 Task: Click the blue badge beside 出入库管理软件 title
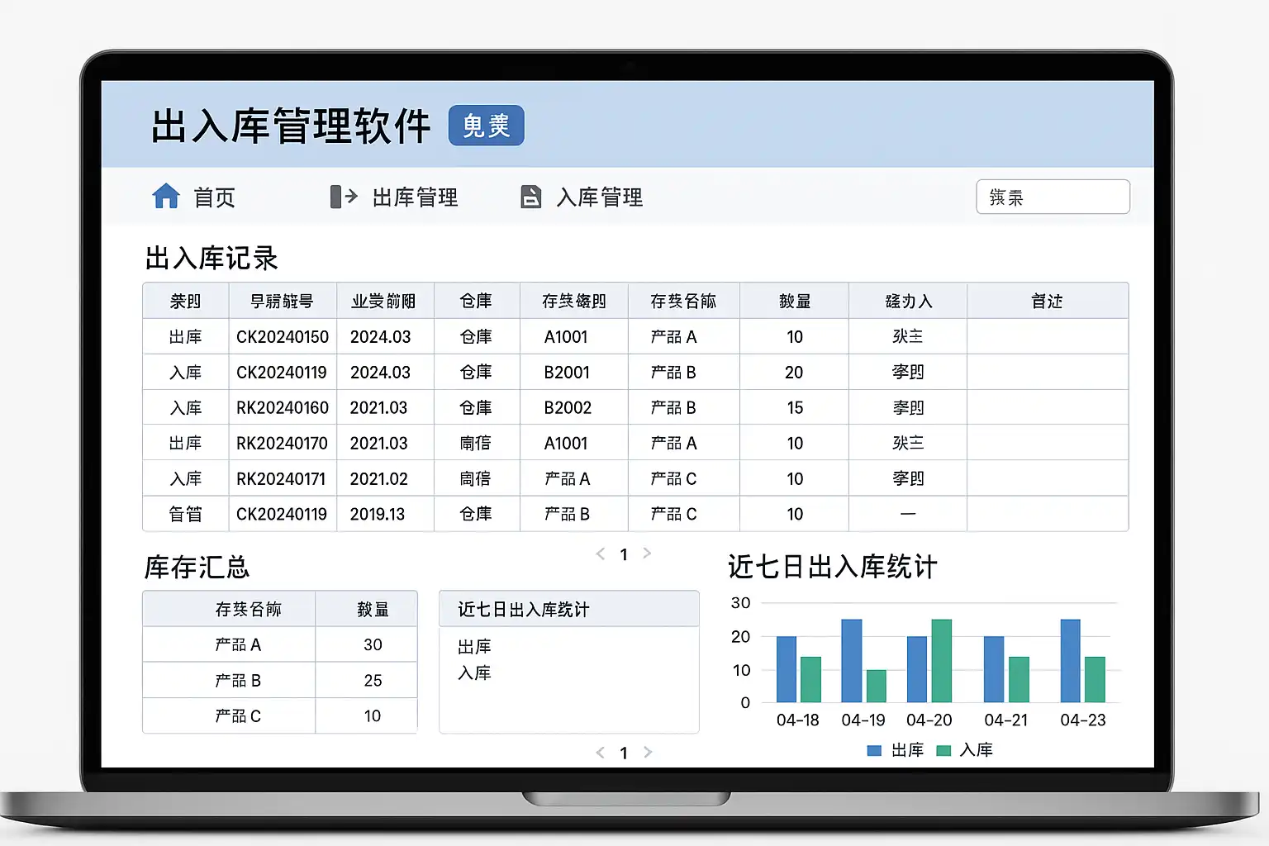coord(486,126)
